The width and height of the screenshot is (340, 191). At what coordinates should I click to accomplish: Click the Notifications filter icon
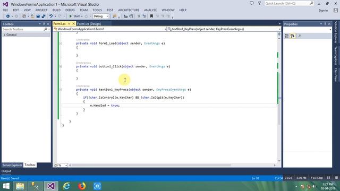pyautogui.click(x=259, y=3)
